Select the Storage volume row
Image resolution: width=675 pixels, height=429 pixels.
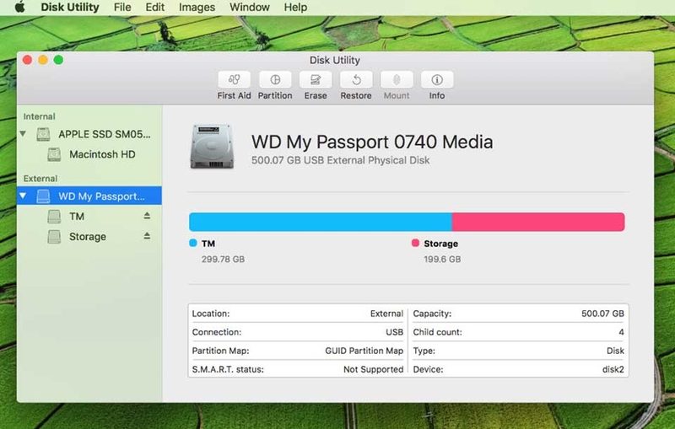pos(89,237)
